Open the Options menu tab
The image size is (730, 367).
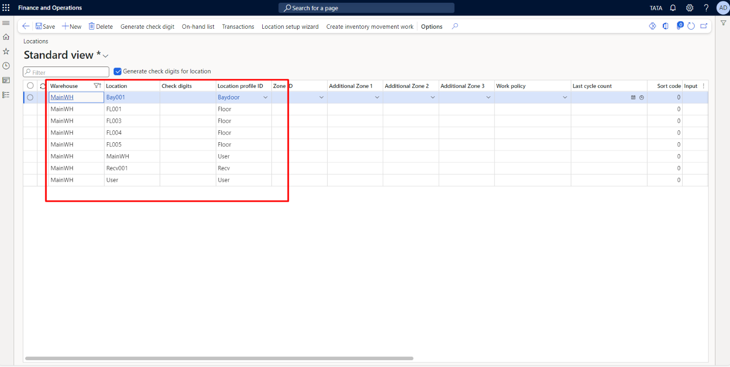(431, 27)
